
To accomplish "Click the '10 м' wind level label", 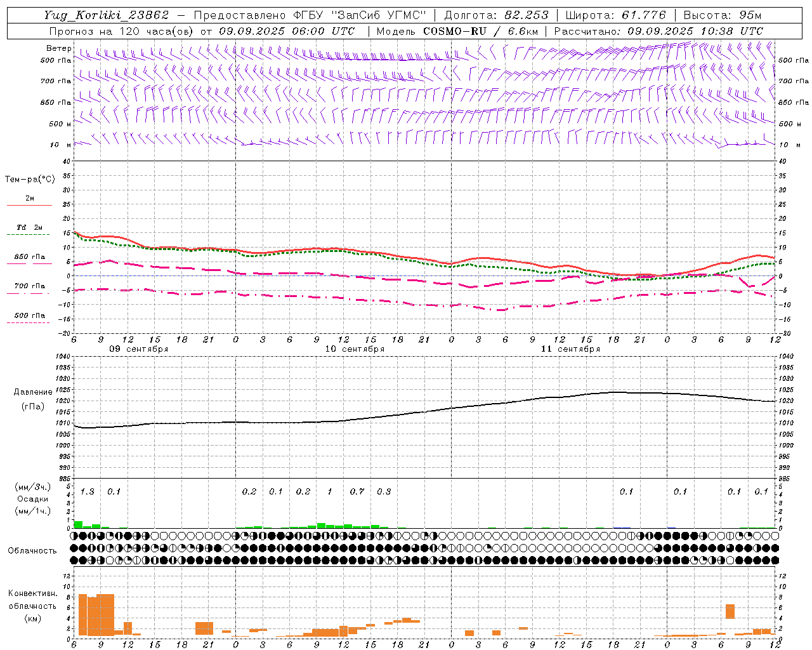I will [60, 145].
